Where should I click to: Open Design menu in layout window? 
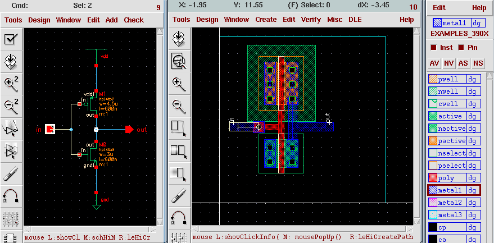point(207,20)
